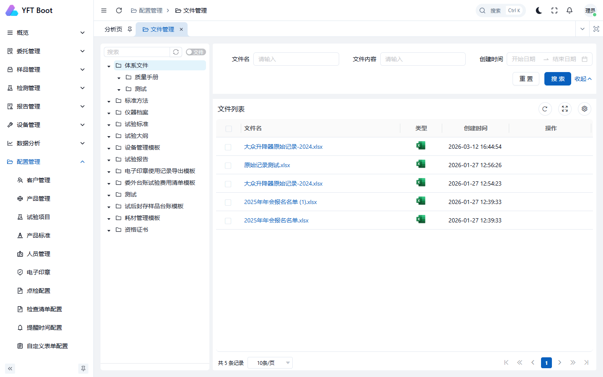This screenshot has height=377, width=603.
Task: Tick checkbox for 2025年年会报名名单.xlsx row
Action: [x=228, y=221]
